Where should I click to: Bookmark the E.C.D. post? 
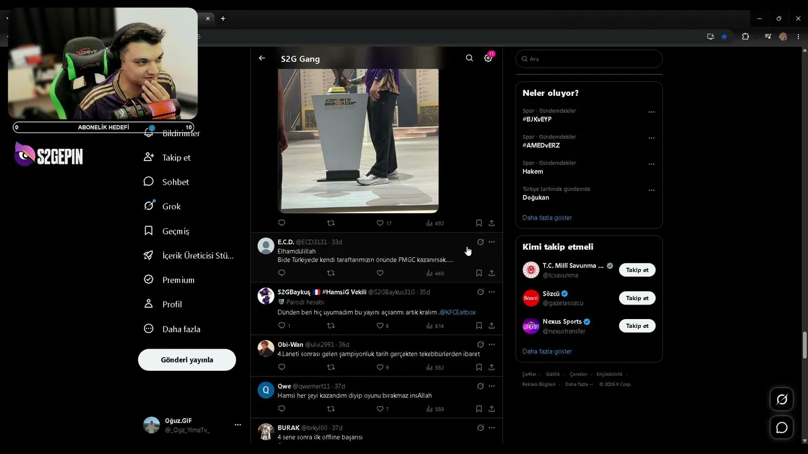pos(479,273)
